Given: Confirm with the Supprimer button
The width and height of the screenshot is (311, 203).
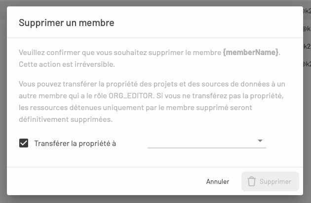Looking at the screenshot, I should click(x=270, y=181).
